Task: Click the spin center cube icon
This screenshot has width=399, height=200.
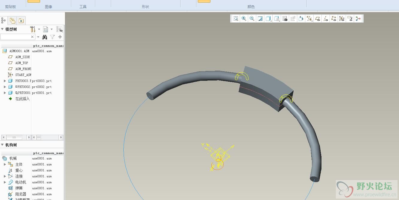Action: pos(301,18)
